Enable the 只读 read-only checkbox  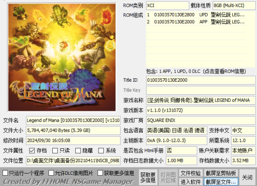click(x=55, y=151)
